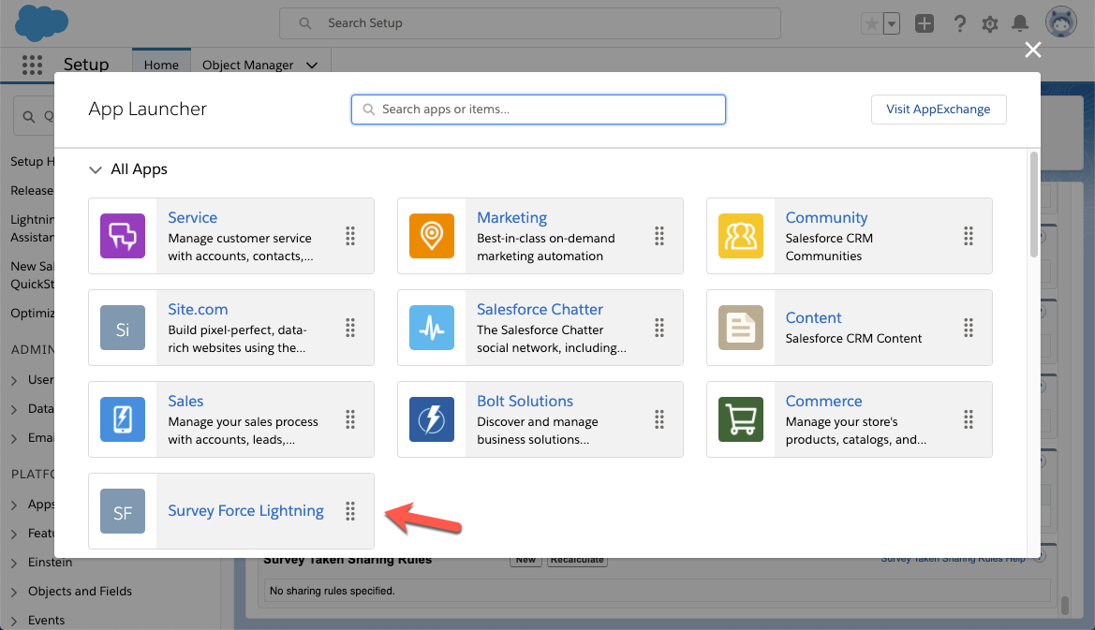Click the drag handle on Community tile
1095x630 pixels.
pos(969,236)
